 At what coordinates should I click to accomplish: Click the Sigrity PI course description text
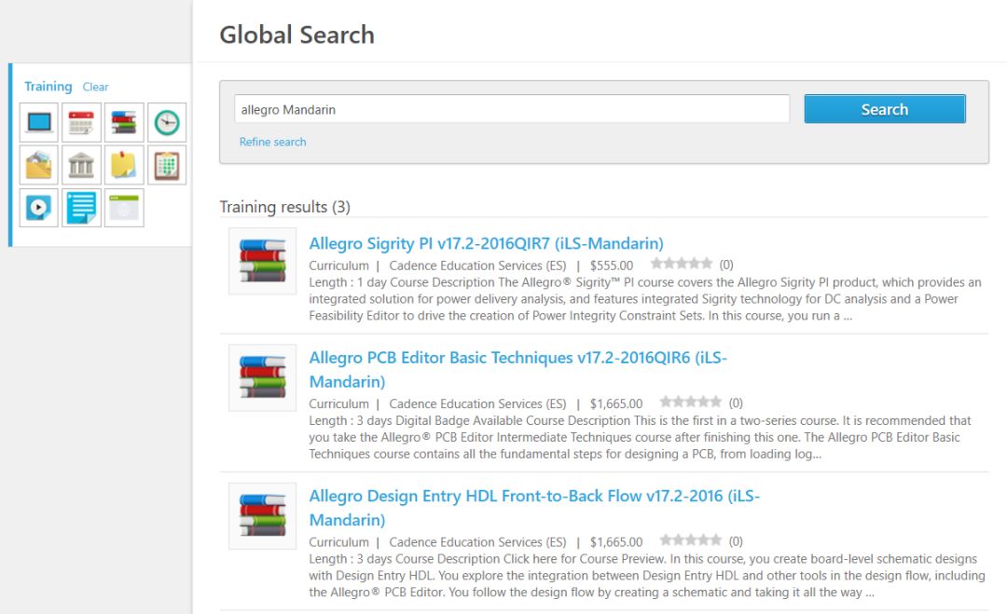point(645,299)
